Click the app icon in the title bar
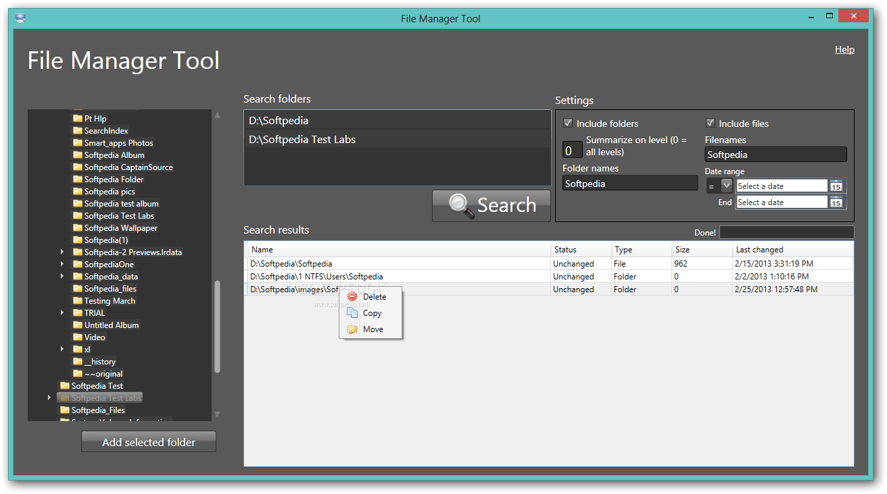 pyautogui.click(x=20, y=18)
